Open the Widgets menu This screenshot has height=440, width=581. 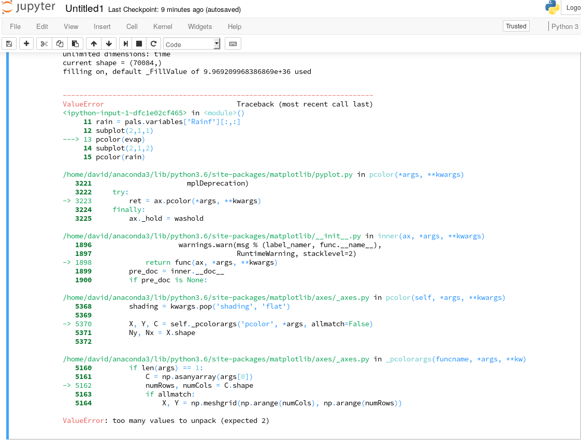[200, 27]
